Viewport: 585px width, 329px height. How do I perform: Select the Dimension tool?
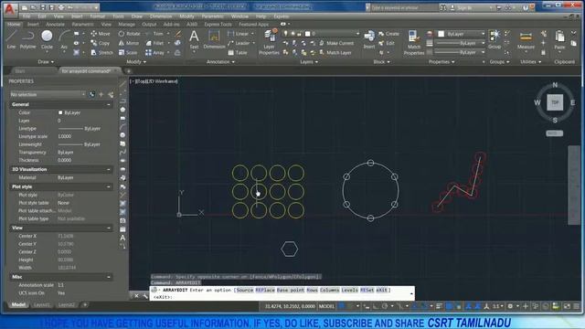click(x=214, y=40)
